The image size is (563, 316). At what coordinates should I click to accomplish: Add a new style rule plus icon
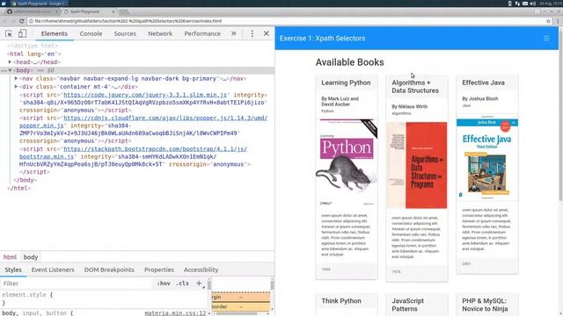(x=199, y=284)
